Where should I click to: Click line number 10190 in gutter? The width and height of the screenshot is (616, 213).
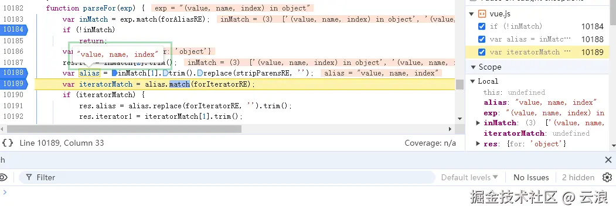click(13, 95)
